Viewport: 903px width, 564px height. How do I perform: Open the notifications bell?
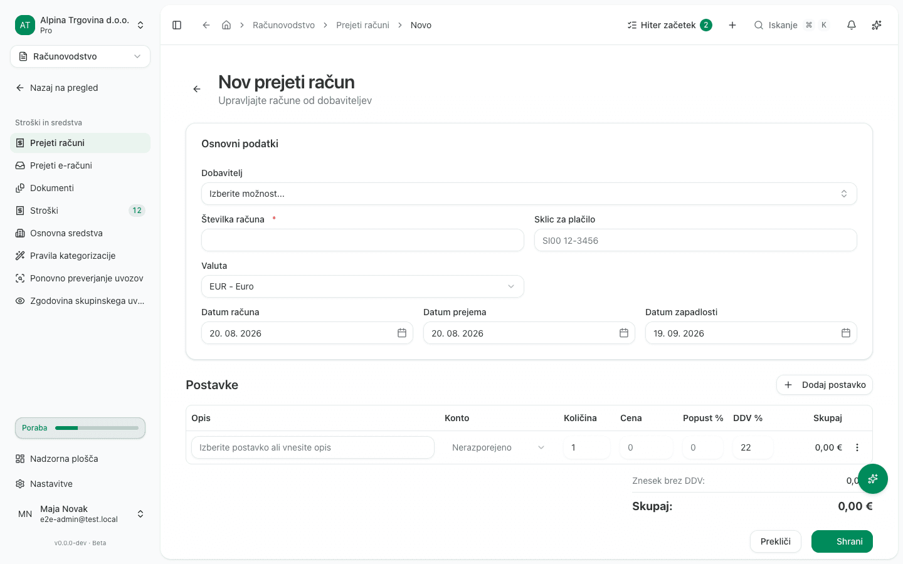(852, 25)
